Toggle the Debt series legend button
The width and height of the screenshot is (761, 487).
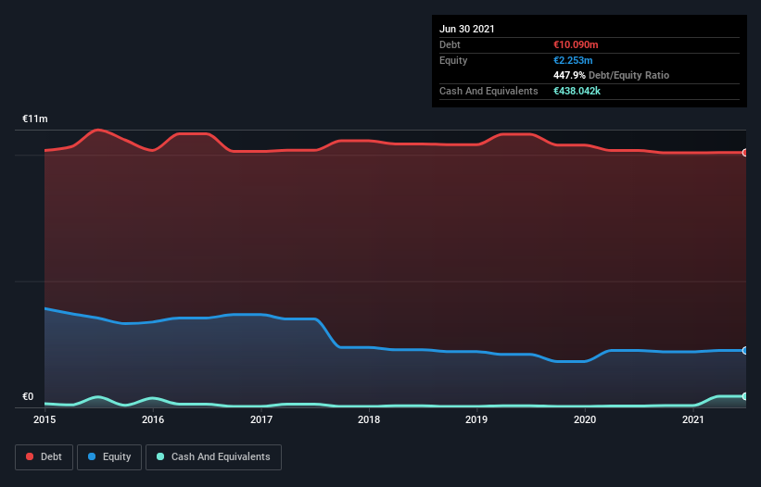44,457
